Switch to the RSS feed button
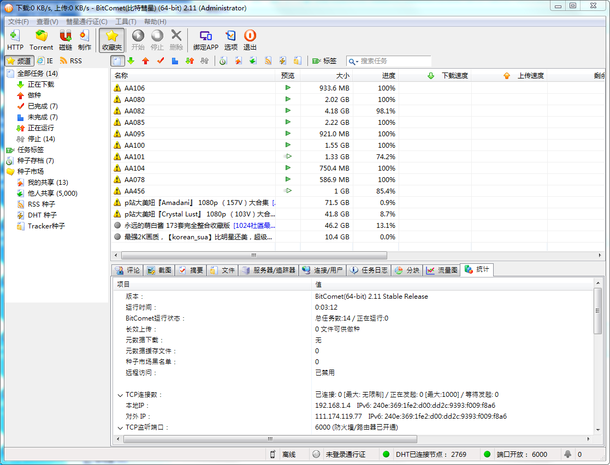The image size is (610, 465). point(71,61)
